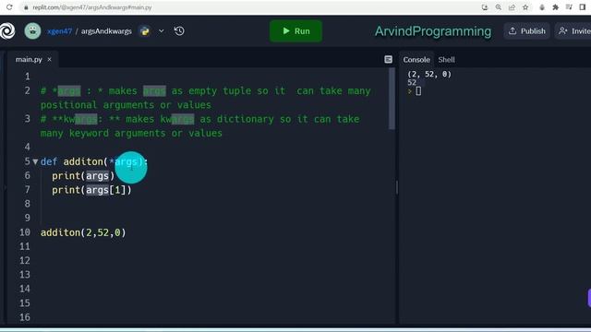Click the media control playlist icon
The image size is (591, 332).
coord(569,7)
